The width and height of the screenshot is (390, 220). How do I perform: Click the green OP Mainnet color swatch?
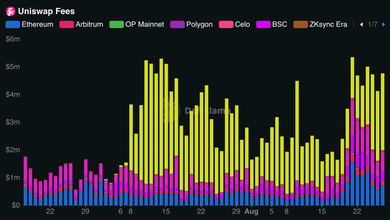116,25
